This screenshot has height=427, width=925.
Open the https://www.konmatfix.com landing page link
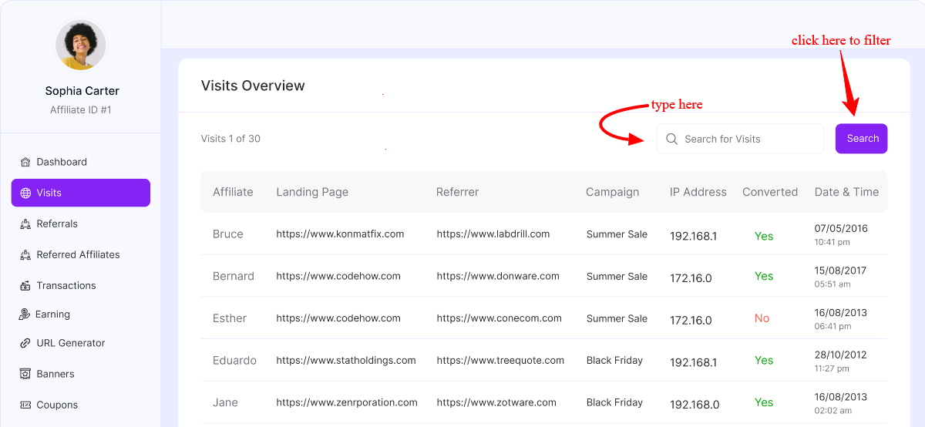340,234
